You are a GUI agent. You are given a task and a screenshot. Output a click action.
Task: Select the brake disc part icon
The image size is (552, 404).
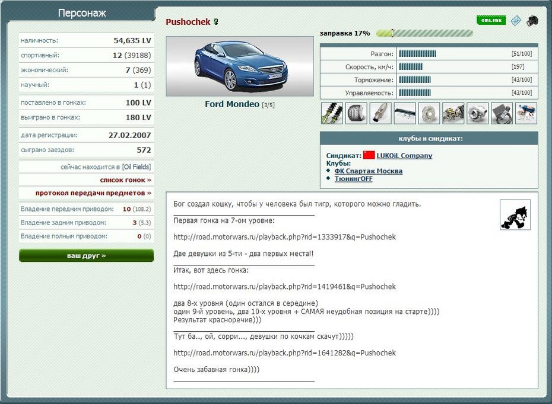[429, 113]
